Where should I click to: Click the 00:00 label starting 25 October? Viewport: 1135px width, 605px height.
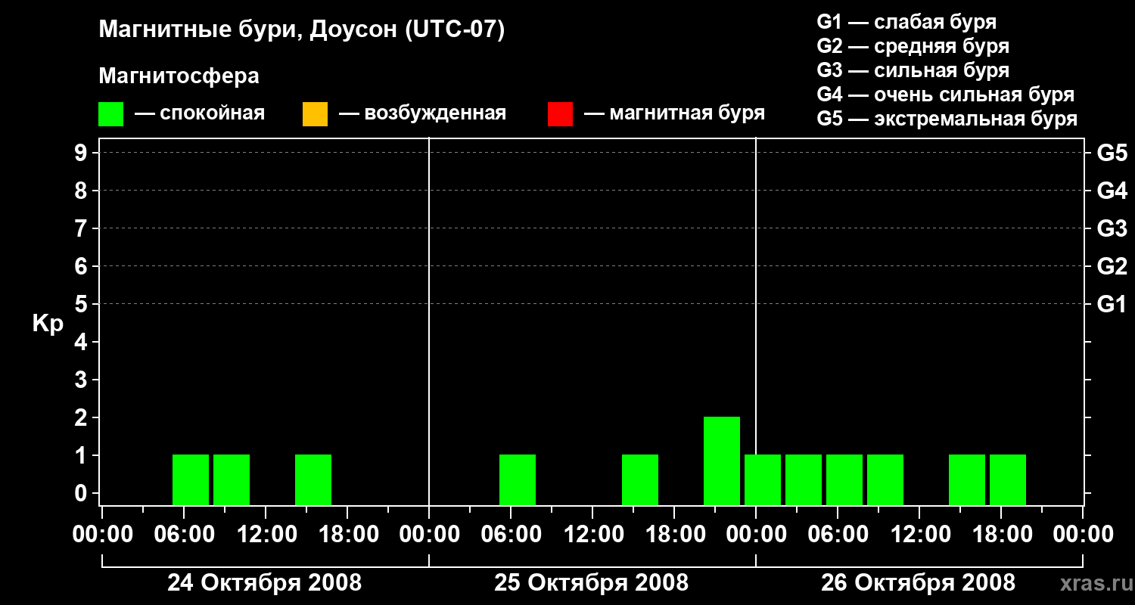pos(429,535)
